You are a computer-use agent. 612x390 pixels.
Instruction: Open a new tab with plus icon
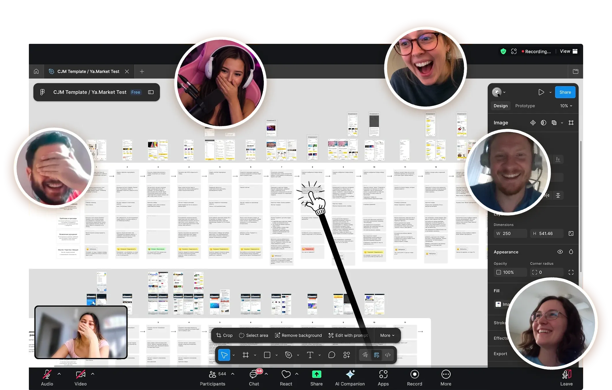point(142,71)
